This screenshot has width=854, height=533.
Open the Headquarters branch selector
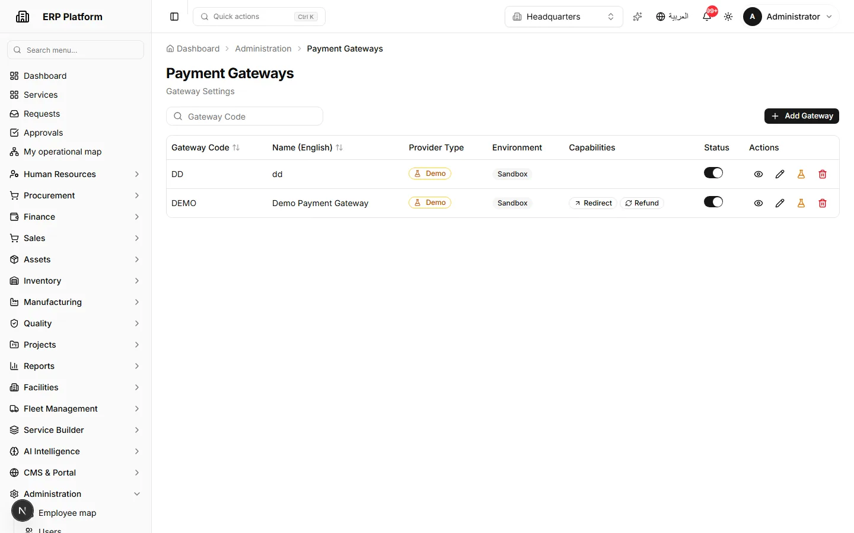coord(564,17)
